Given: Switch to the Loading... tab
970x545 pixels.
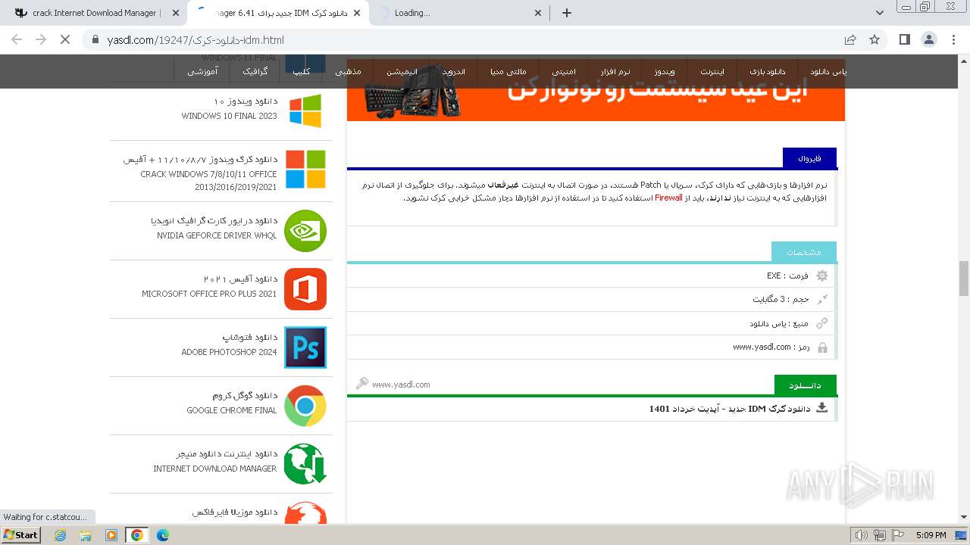Looking at the screenshot, I should [x=460, y=13].
